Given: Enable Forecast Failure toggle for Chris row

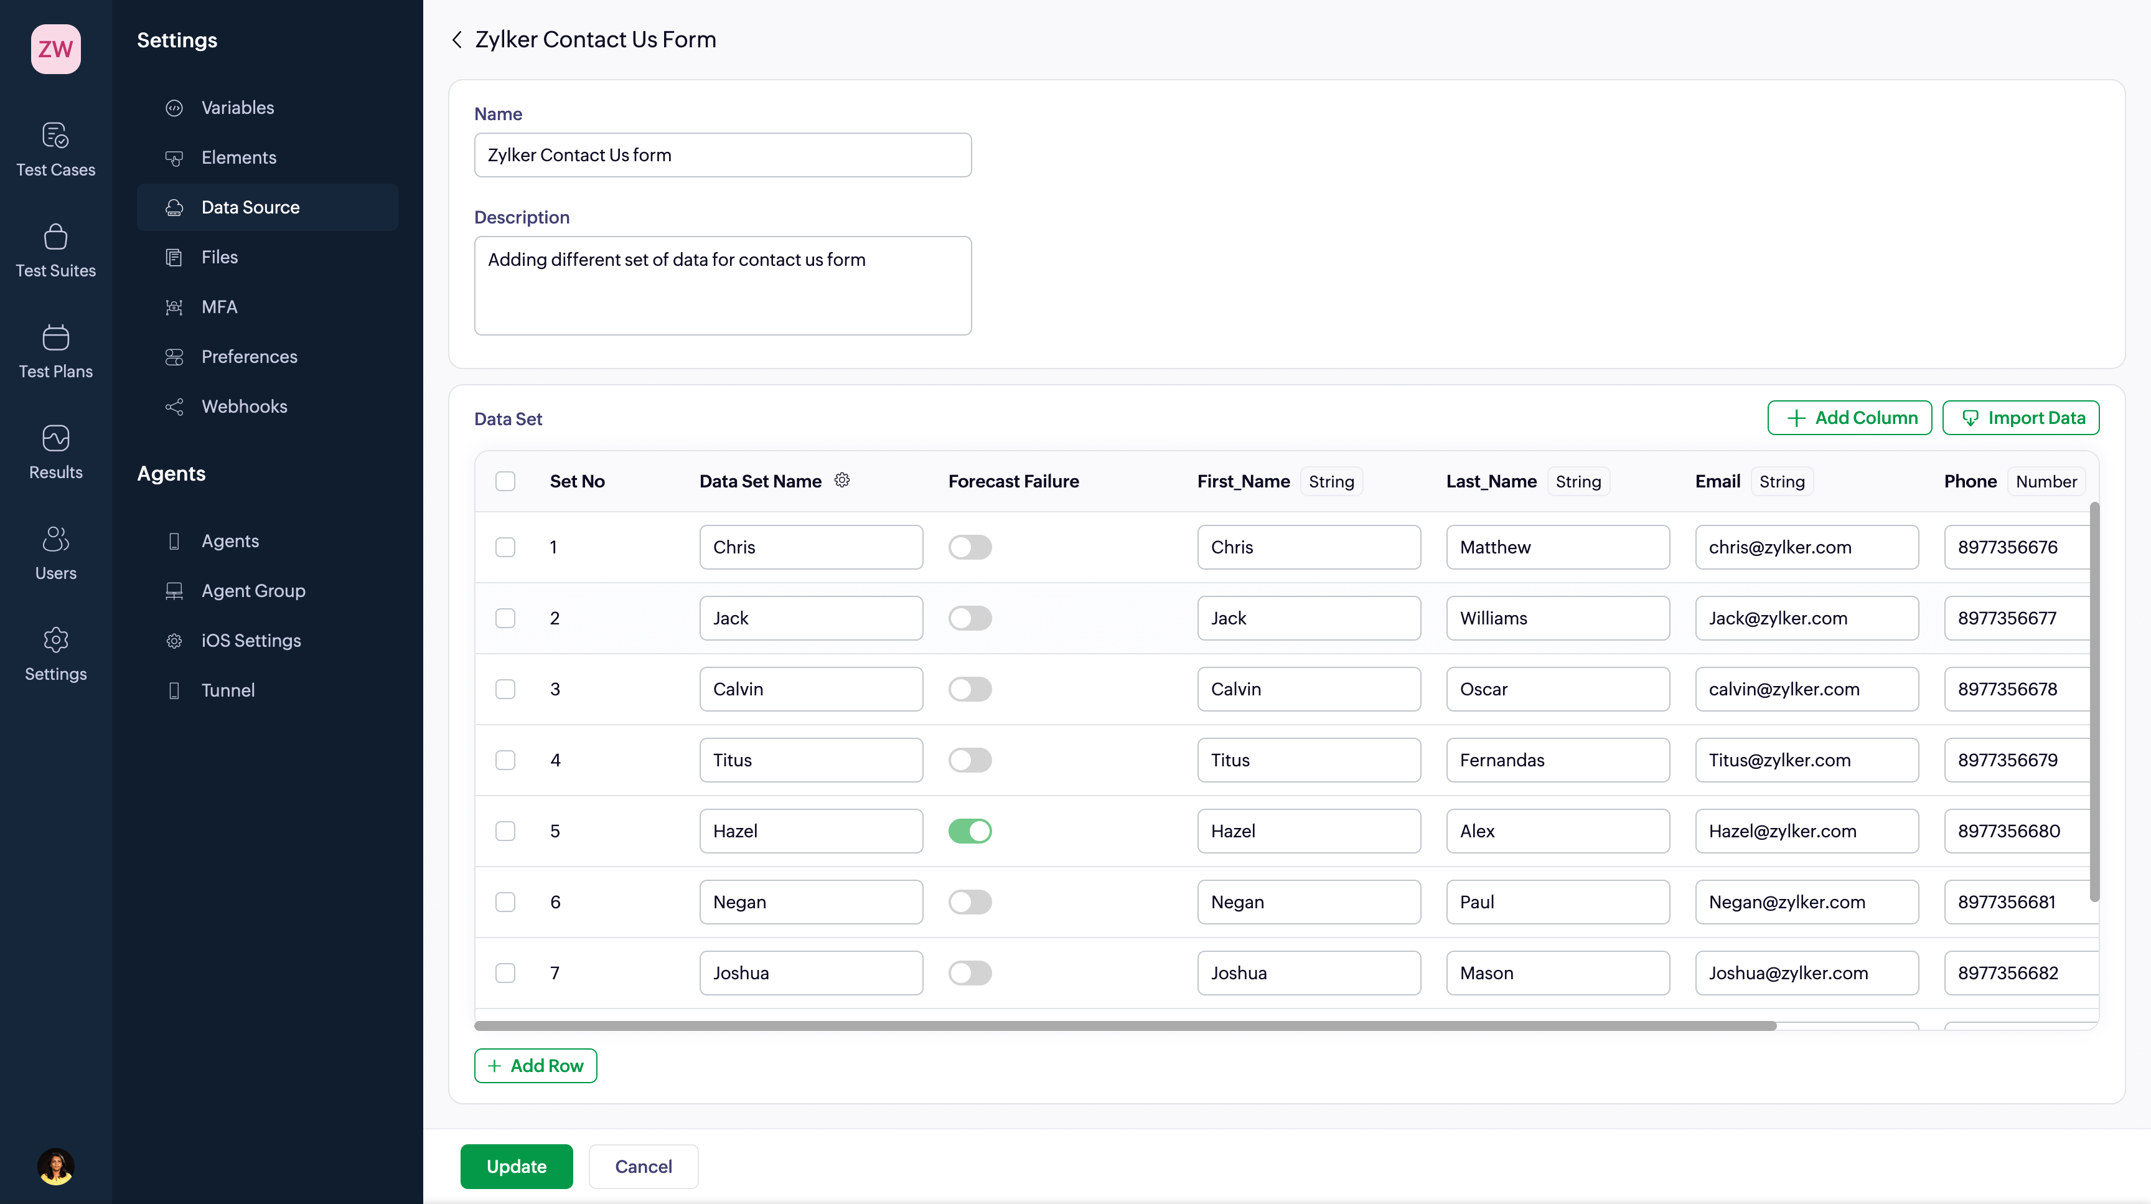Looking at the screenshot, I should (970, 547).
